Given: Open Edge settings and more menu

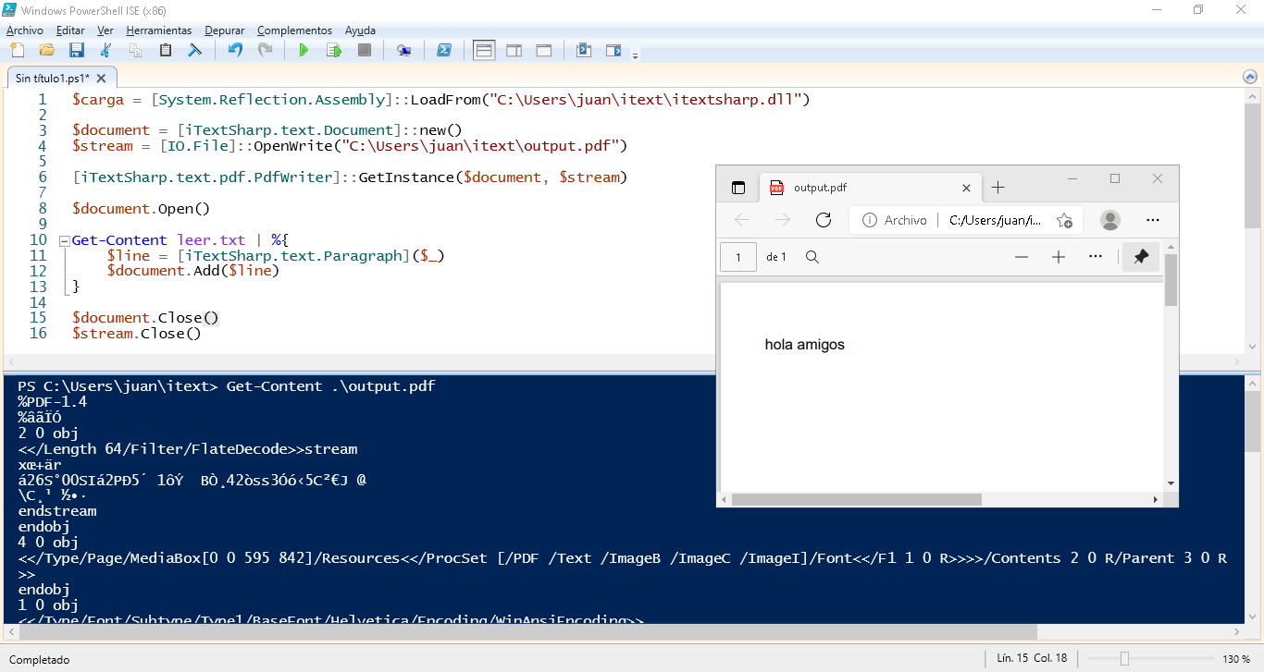Looking at the screenshot, I should [1153, 220].
